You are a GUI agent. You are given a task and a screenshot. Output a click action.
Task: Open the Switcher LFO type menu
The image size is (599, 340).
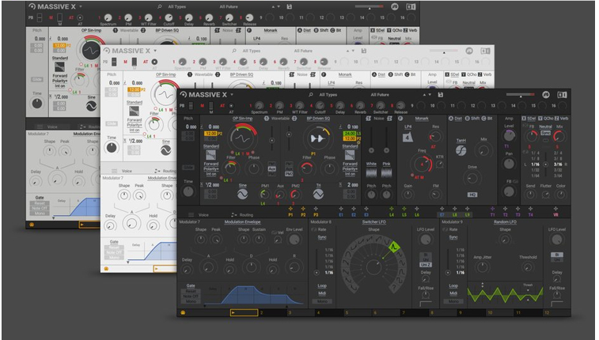373,222
